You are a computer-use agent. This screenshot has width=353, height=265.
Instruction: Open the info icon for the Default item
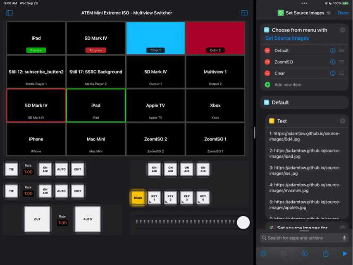pos(333,51)
